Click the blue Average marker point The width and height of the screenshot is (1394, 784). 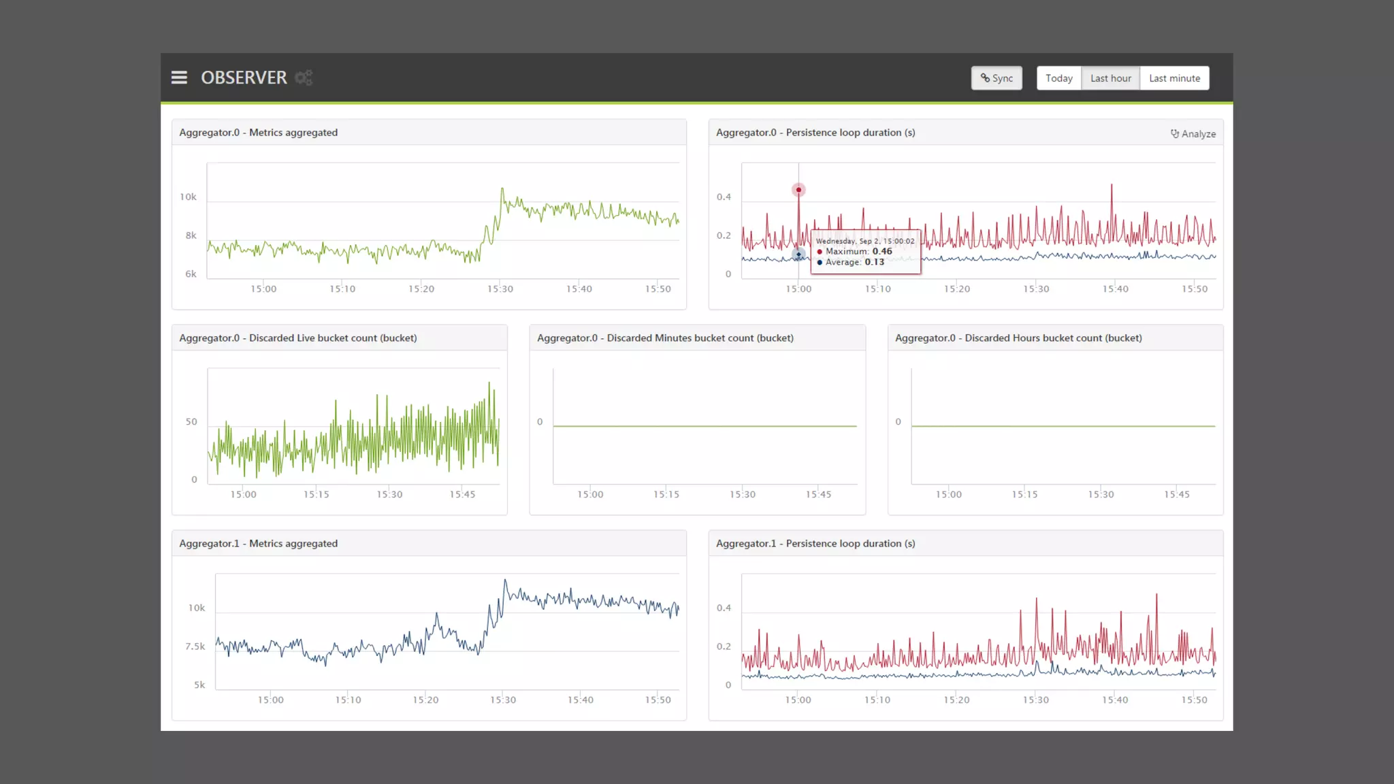tap(798, 255)
